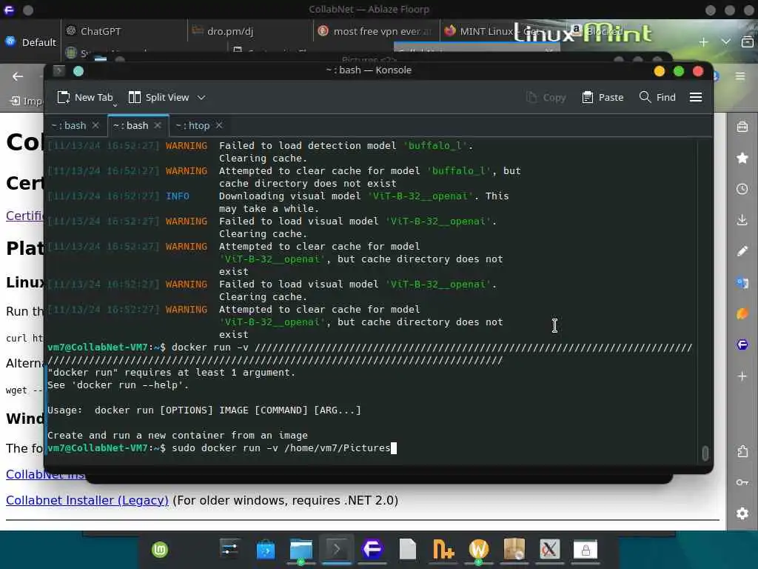Open tab overview icon at top right of browser

pos(748,42)
